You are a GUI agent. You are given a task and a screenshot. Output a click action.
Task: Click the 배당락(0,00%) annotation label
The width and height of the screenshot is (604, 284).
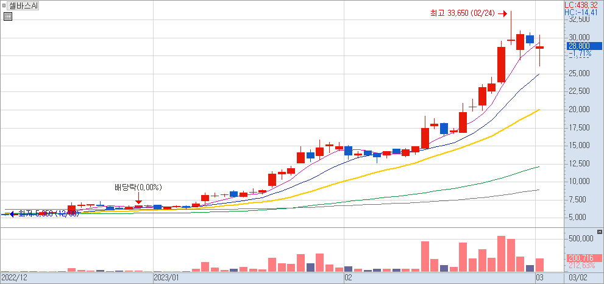138,188
